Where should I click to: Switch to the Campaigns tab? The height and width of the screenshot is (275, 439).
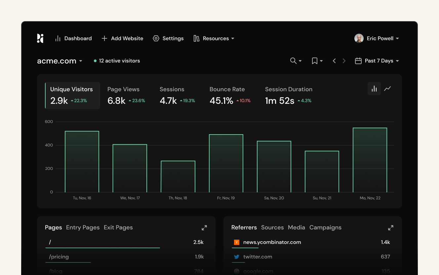(325, 227)
